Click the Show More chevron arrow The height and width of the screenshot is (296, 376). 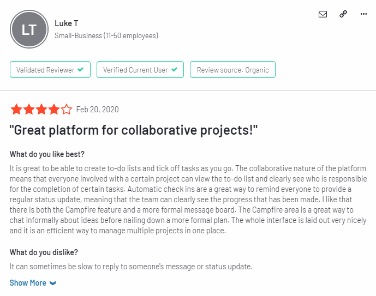click(x=53, y=283)
